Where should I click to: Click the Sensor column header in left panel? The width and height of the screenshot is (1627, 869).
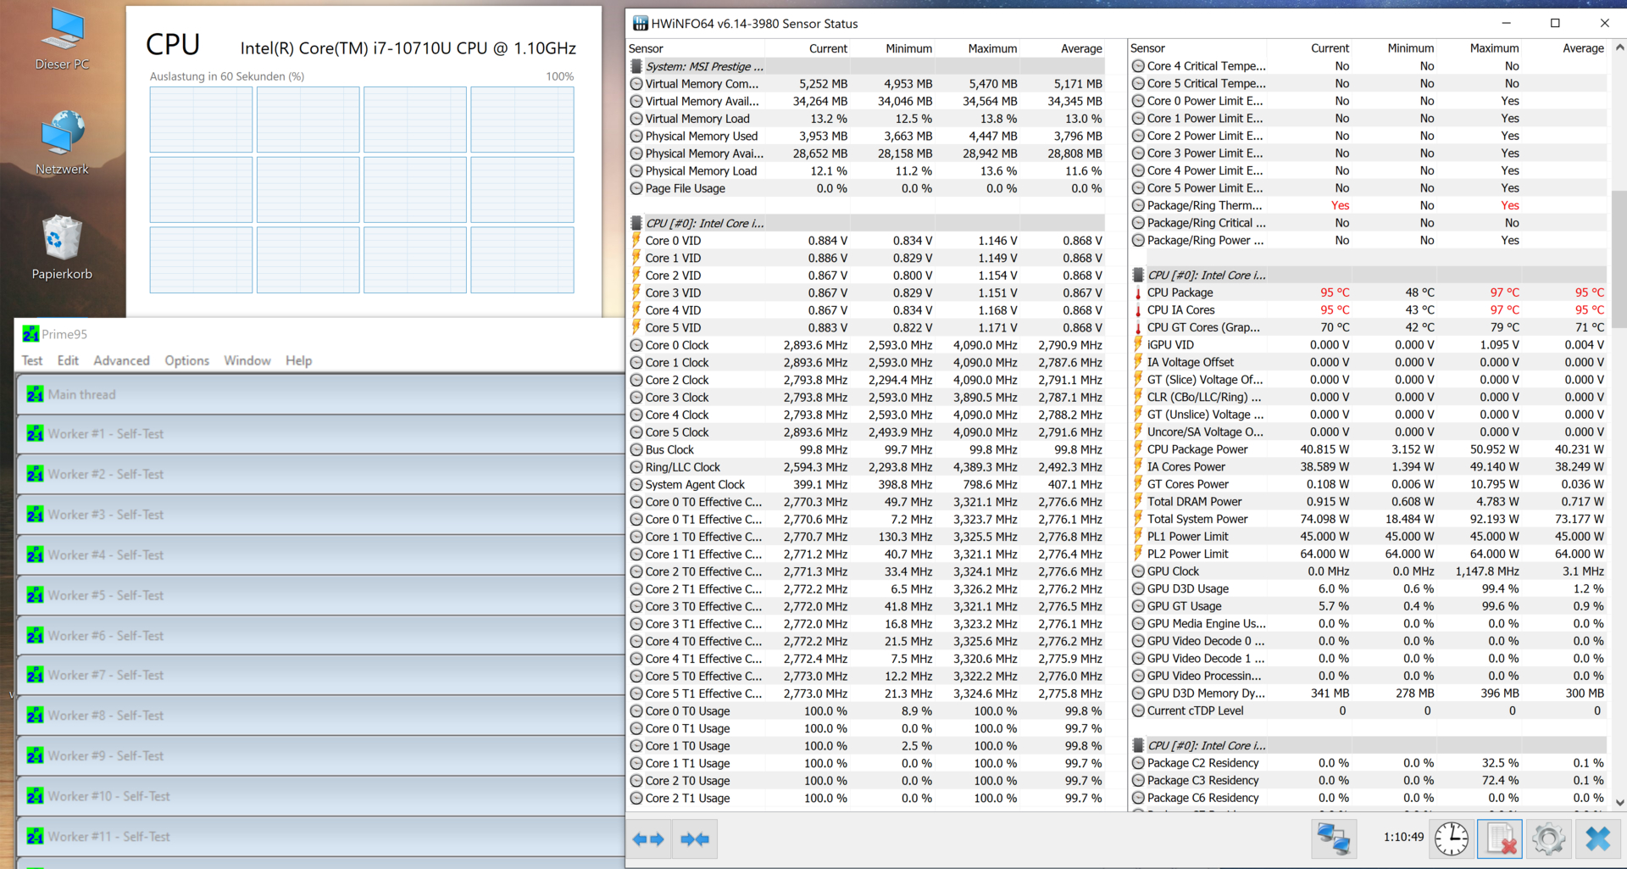point(646,48)
